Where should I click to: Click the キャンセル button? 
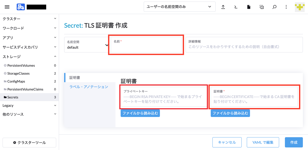(x=227, y=142)
